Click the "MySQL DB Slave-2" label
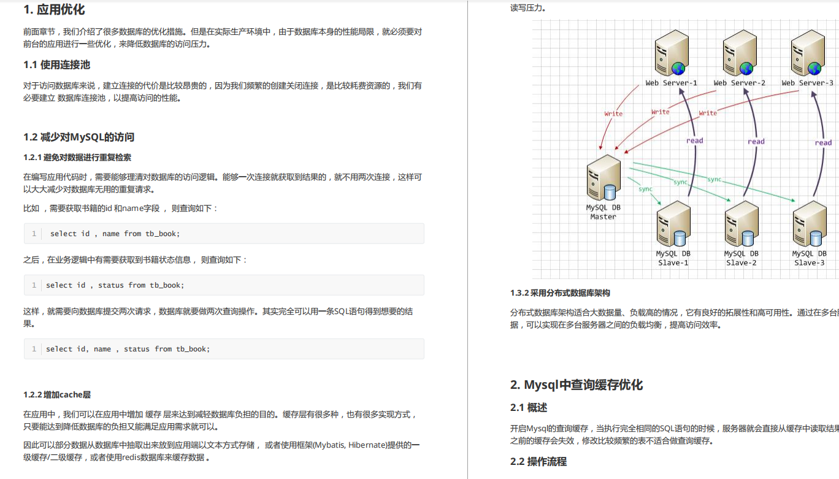Viewport: 839px width, 479px height. click(x=741, y=258)
